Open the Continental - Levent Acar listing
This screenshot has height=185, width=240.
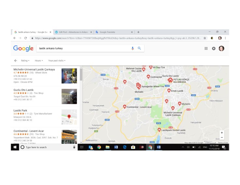(29, 131)
